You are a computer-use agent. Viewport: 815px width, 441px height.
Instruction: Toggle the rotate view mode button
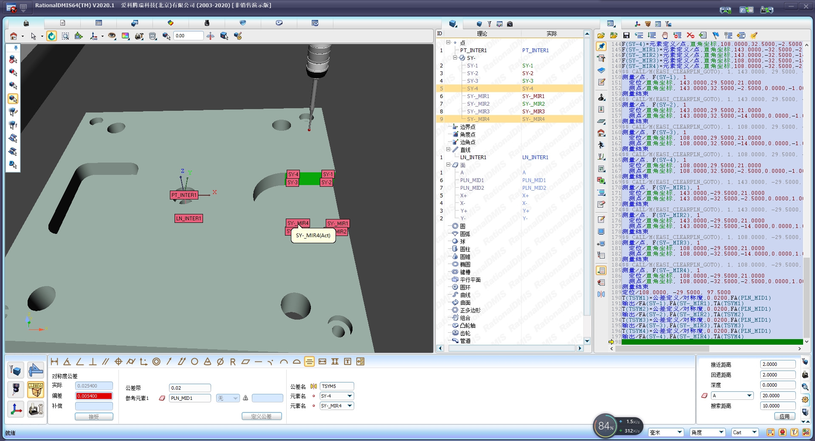51,36
